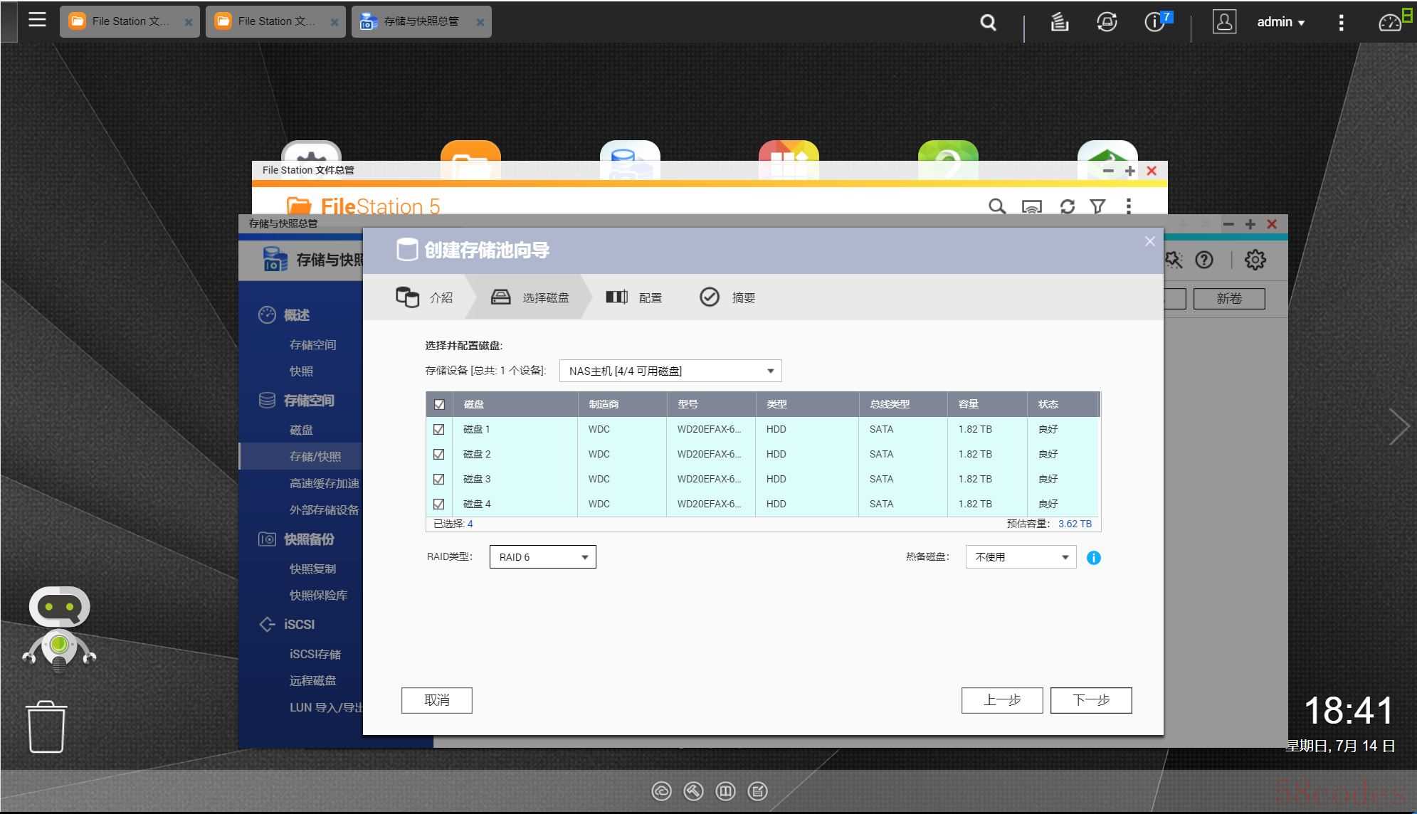The height and width of the screenshot is (814, 1417).
Task: Open the dashboard gauge icon
Action: pyautogui.click(x=1390, y=23)
